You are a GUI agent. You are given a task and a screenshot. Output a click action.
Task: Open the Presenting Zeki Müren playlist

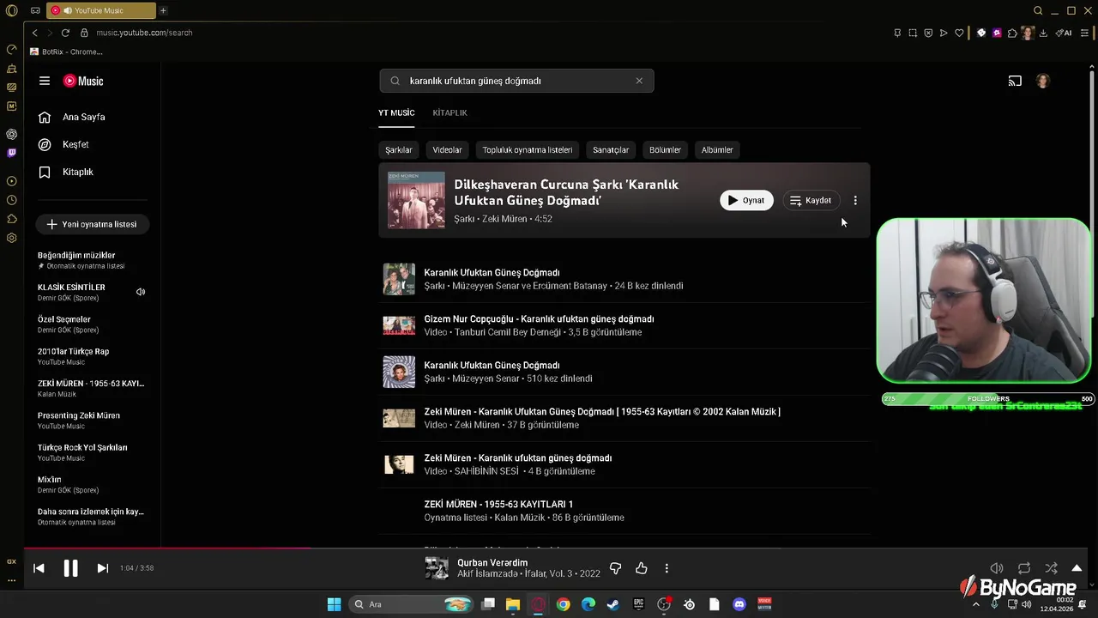[92, 420]
